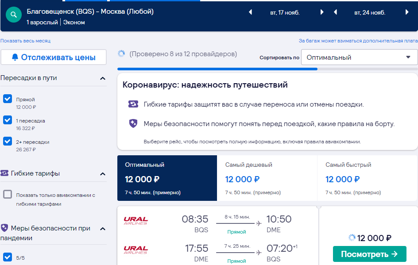The height and width of the screenshot is (265, 418).
Task: Click Отслеживать цены button
Action: tap(54, 57)
